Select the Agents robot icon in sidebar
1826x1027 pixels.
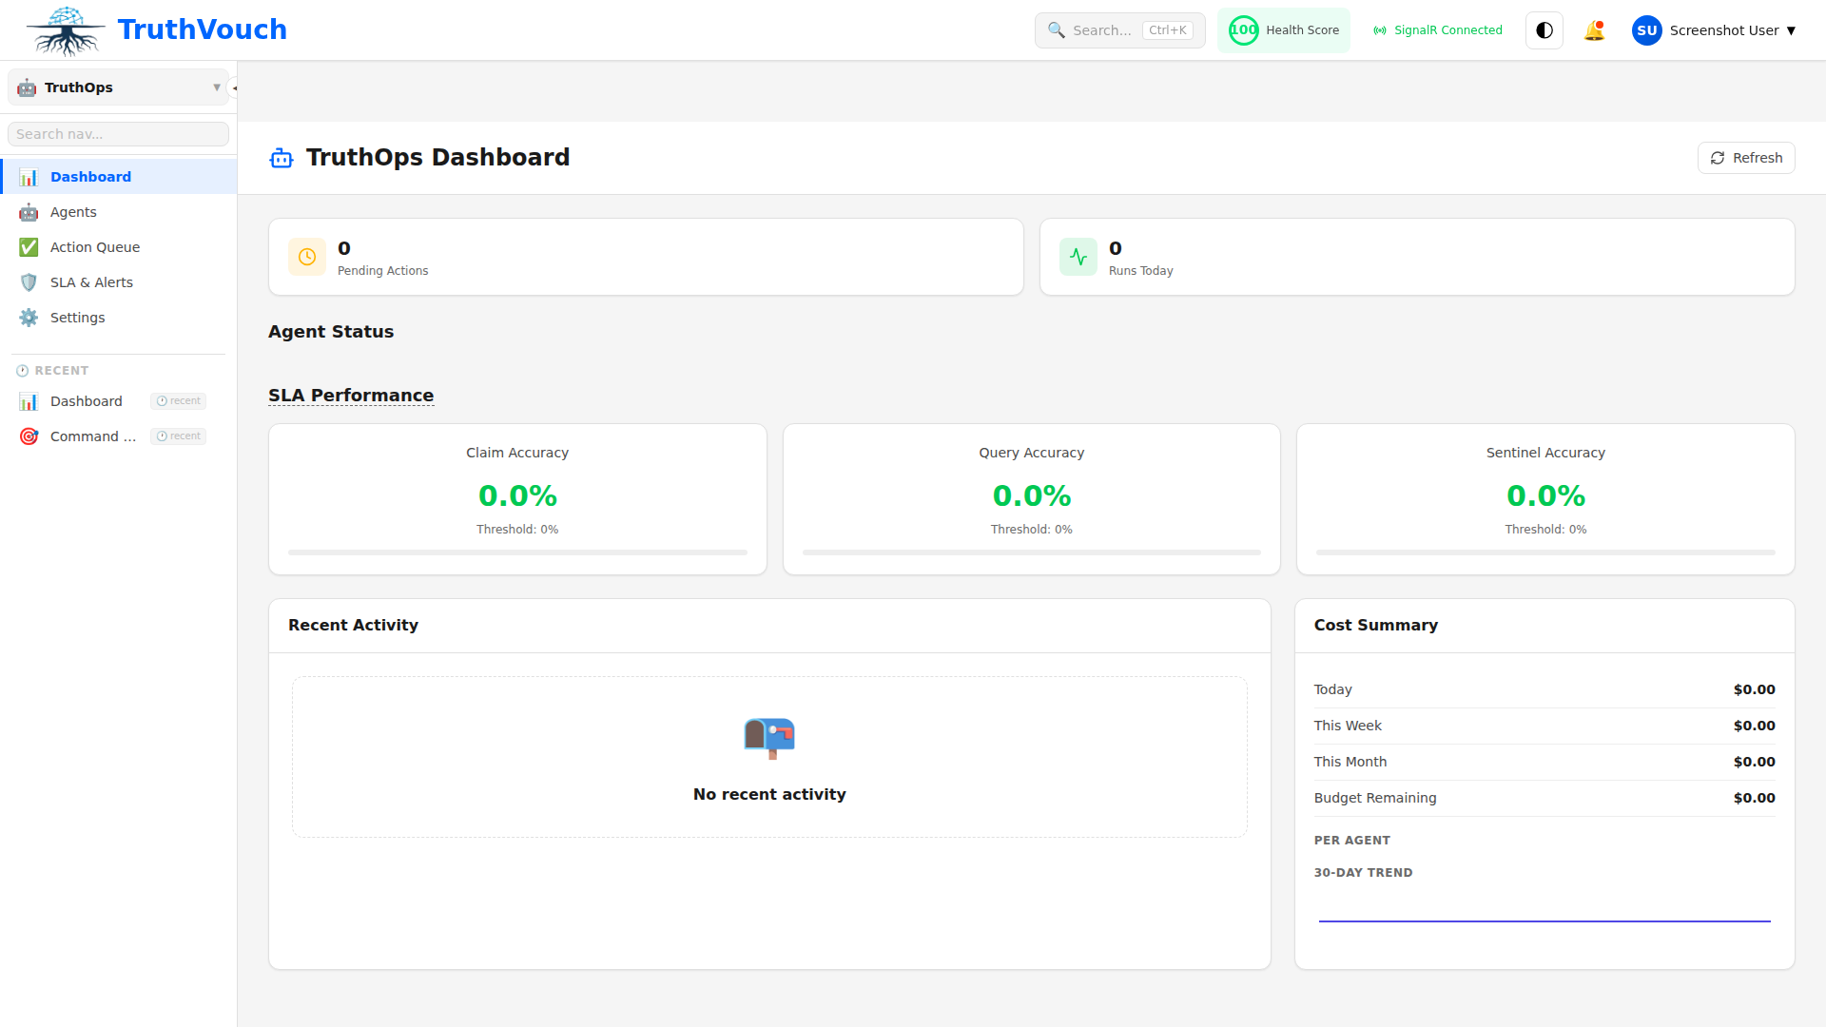pos(29,212)
